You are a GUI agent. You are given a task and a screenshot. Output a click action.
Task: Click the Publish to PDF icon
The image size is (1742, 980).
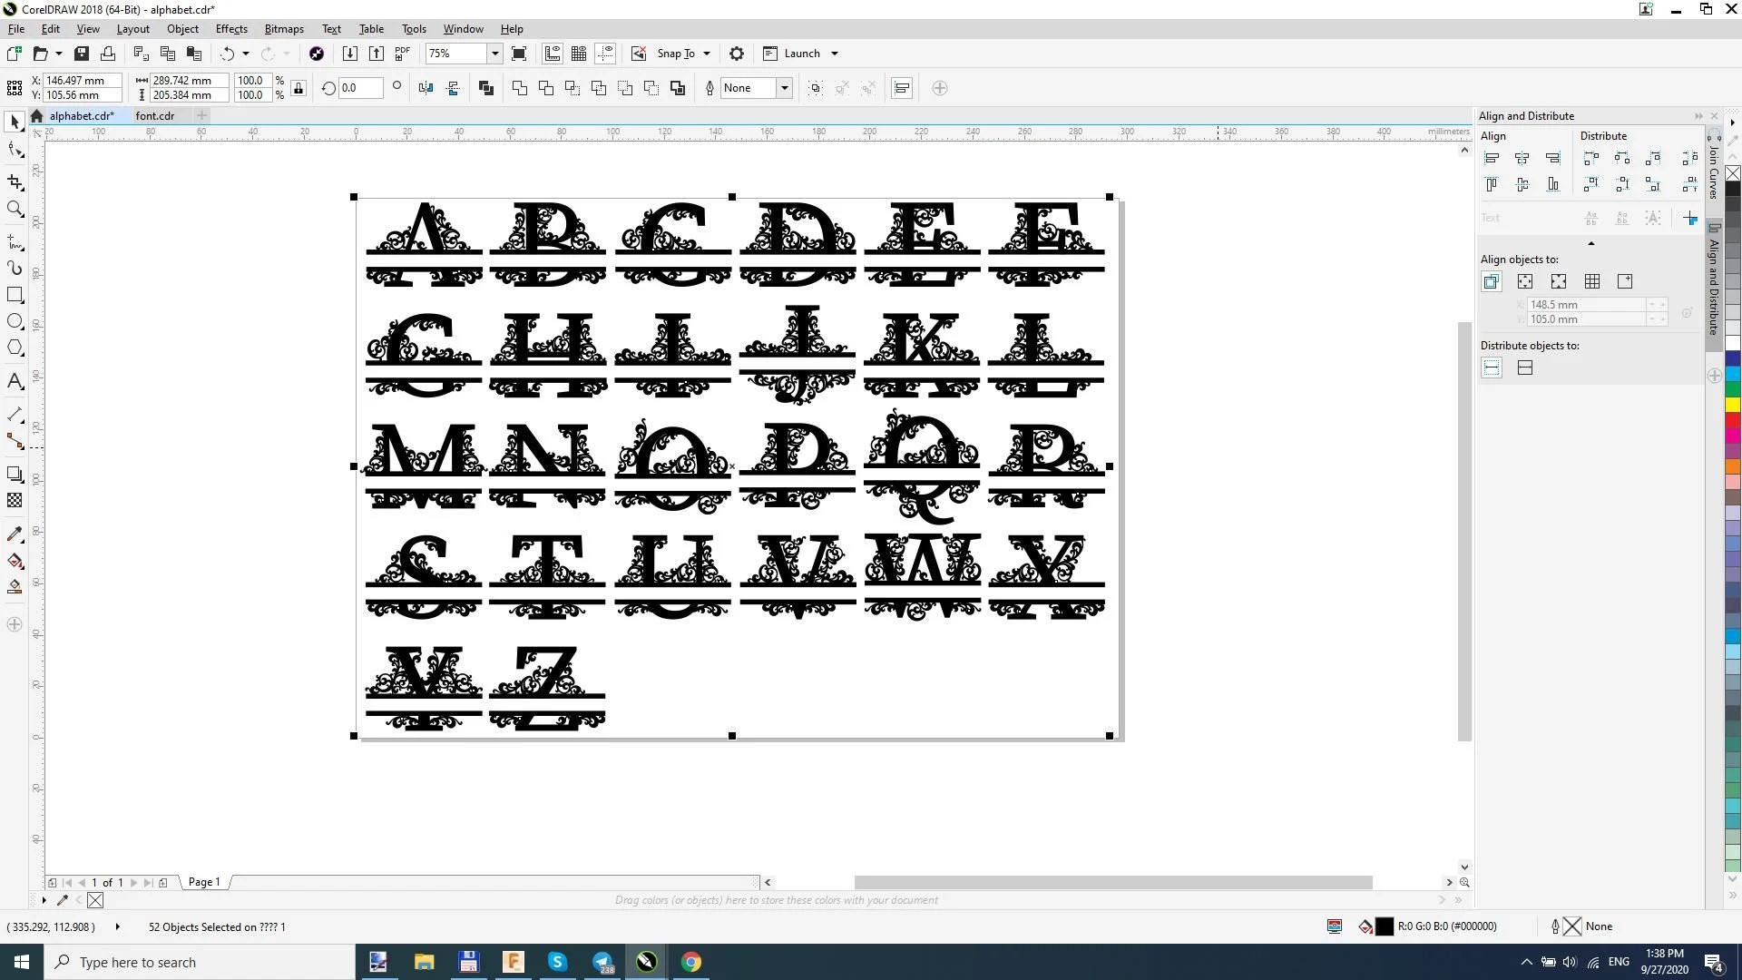coord(402,54)
